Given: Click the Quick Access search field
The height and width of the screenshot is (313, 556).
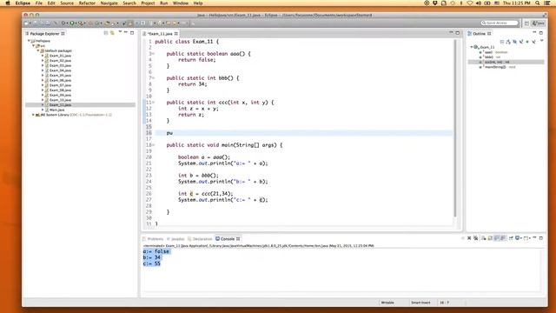Looking at the screenshot, I should 500,23.
